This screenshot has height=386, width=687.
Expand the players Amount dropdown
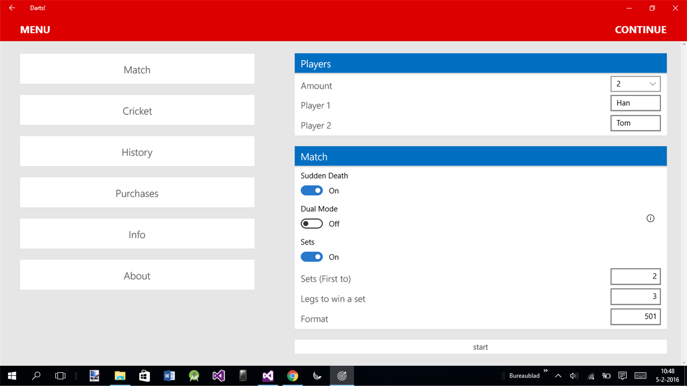(x=635, y=84)
